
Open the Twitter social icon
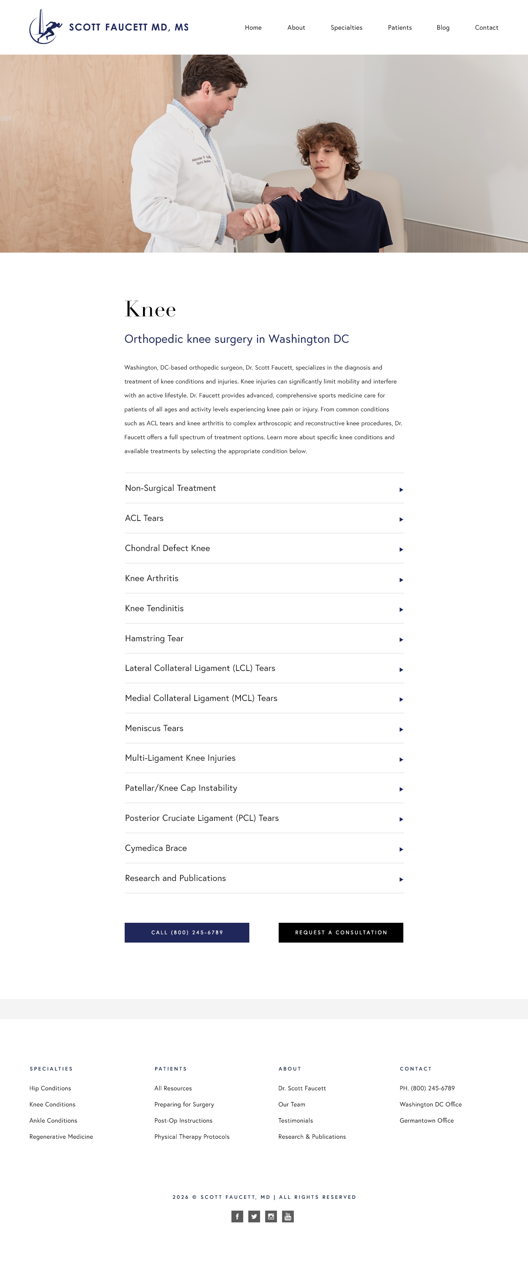point(254,1216)
